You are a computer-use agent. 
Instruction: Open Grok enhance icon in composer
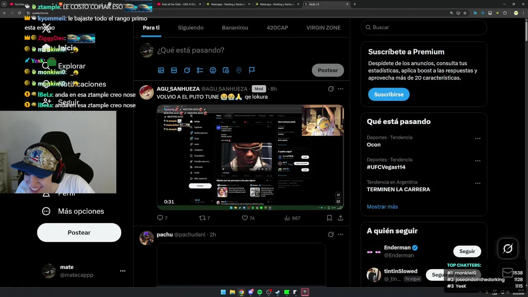[x=187, y=71]
